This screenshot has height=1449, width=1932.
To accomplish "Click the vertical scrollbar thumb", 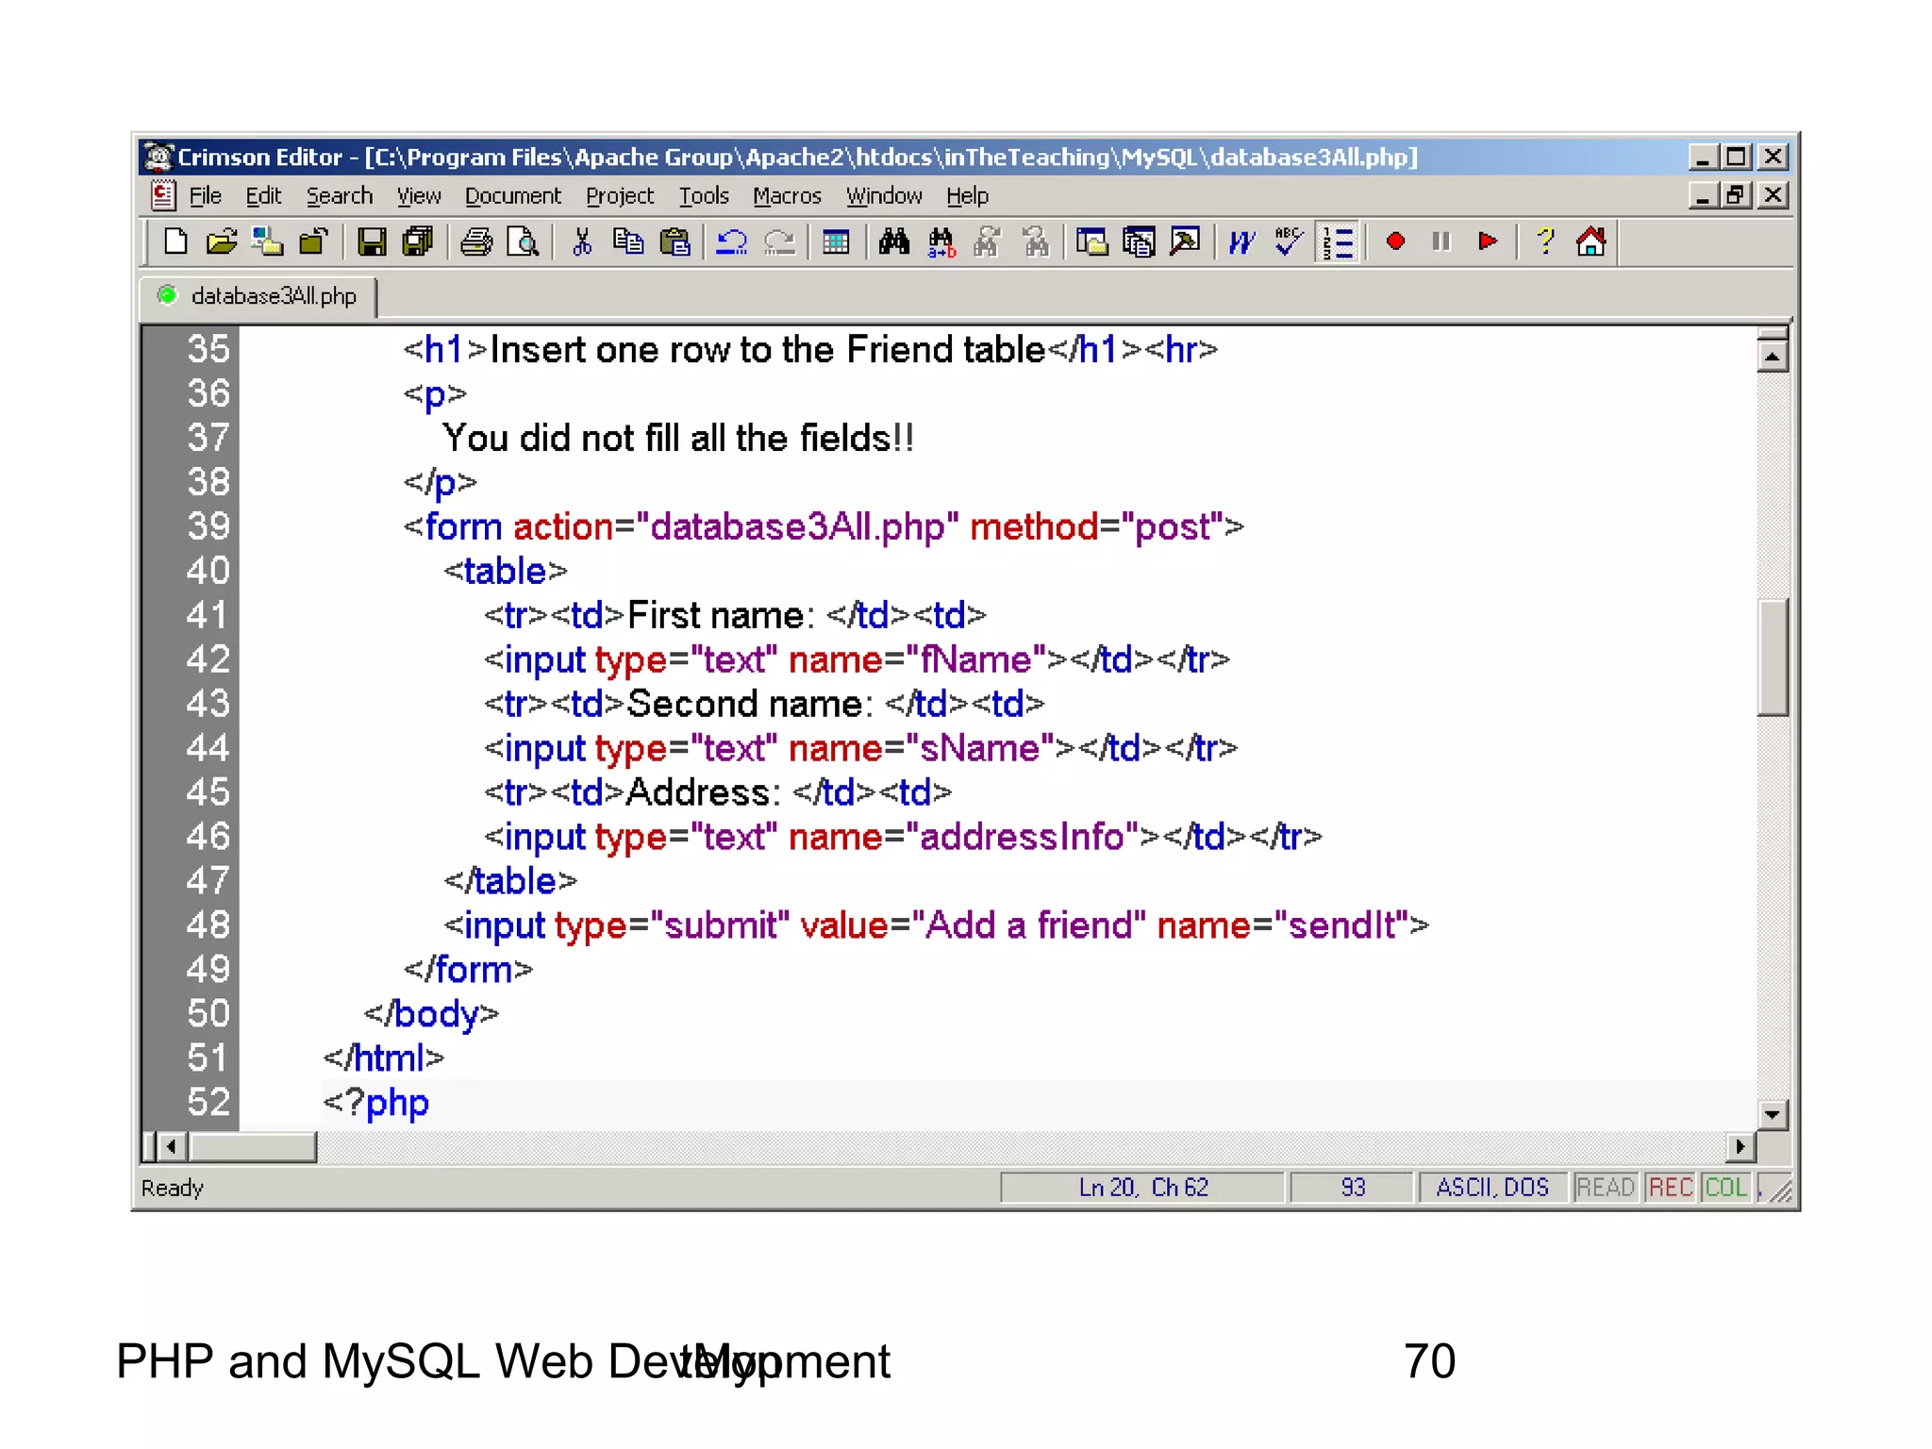I will point(1773,658).
